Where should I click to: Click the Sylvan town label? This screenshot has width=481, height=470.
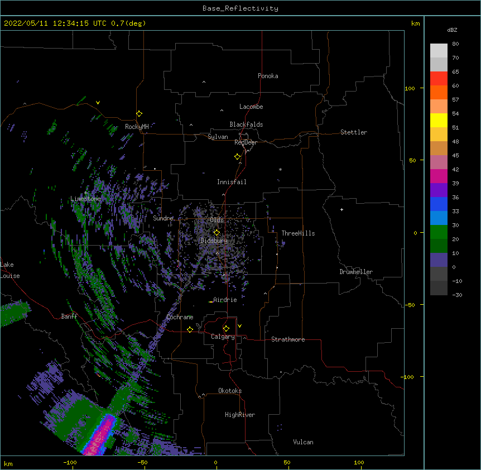pyautogui.click(x=218, y=137)
